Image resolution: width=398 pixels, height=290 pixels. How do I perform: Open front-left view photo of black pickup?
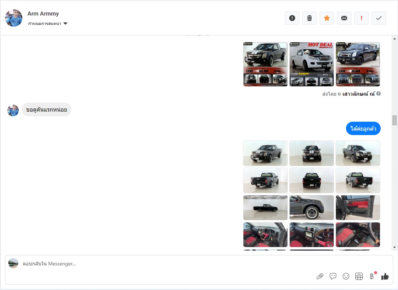(x=265, y=153)
